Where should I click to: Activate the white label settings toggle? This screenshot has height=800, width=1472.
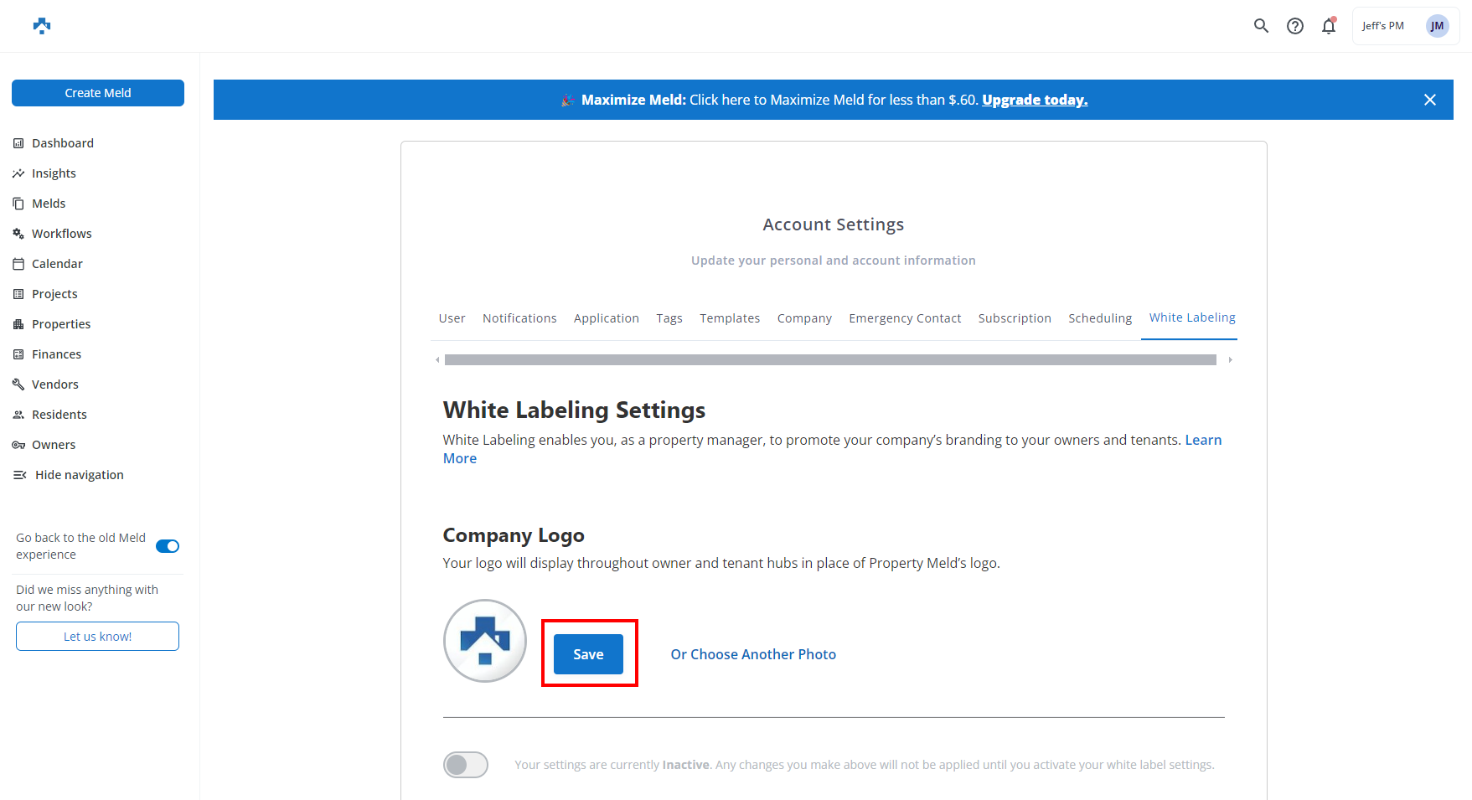(466, 764)
